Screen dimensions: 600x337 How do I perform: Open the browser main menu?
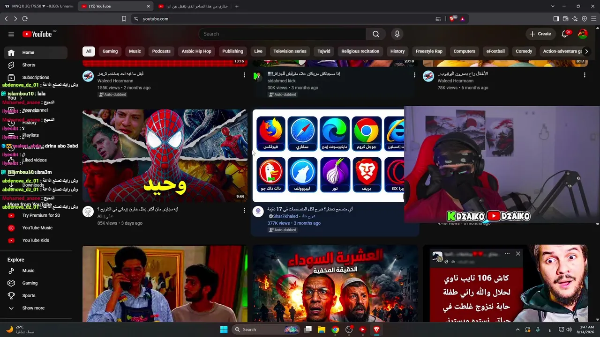593,19
